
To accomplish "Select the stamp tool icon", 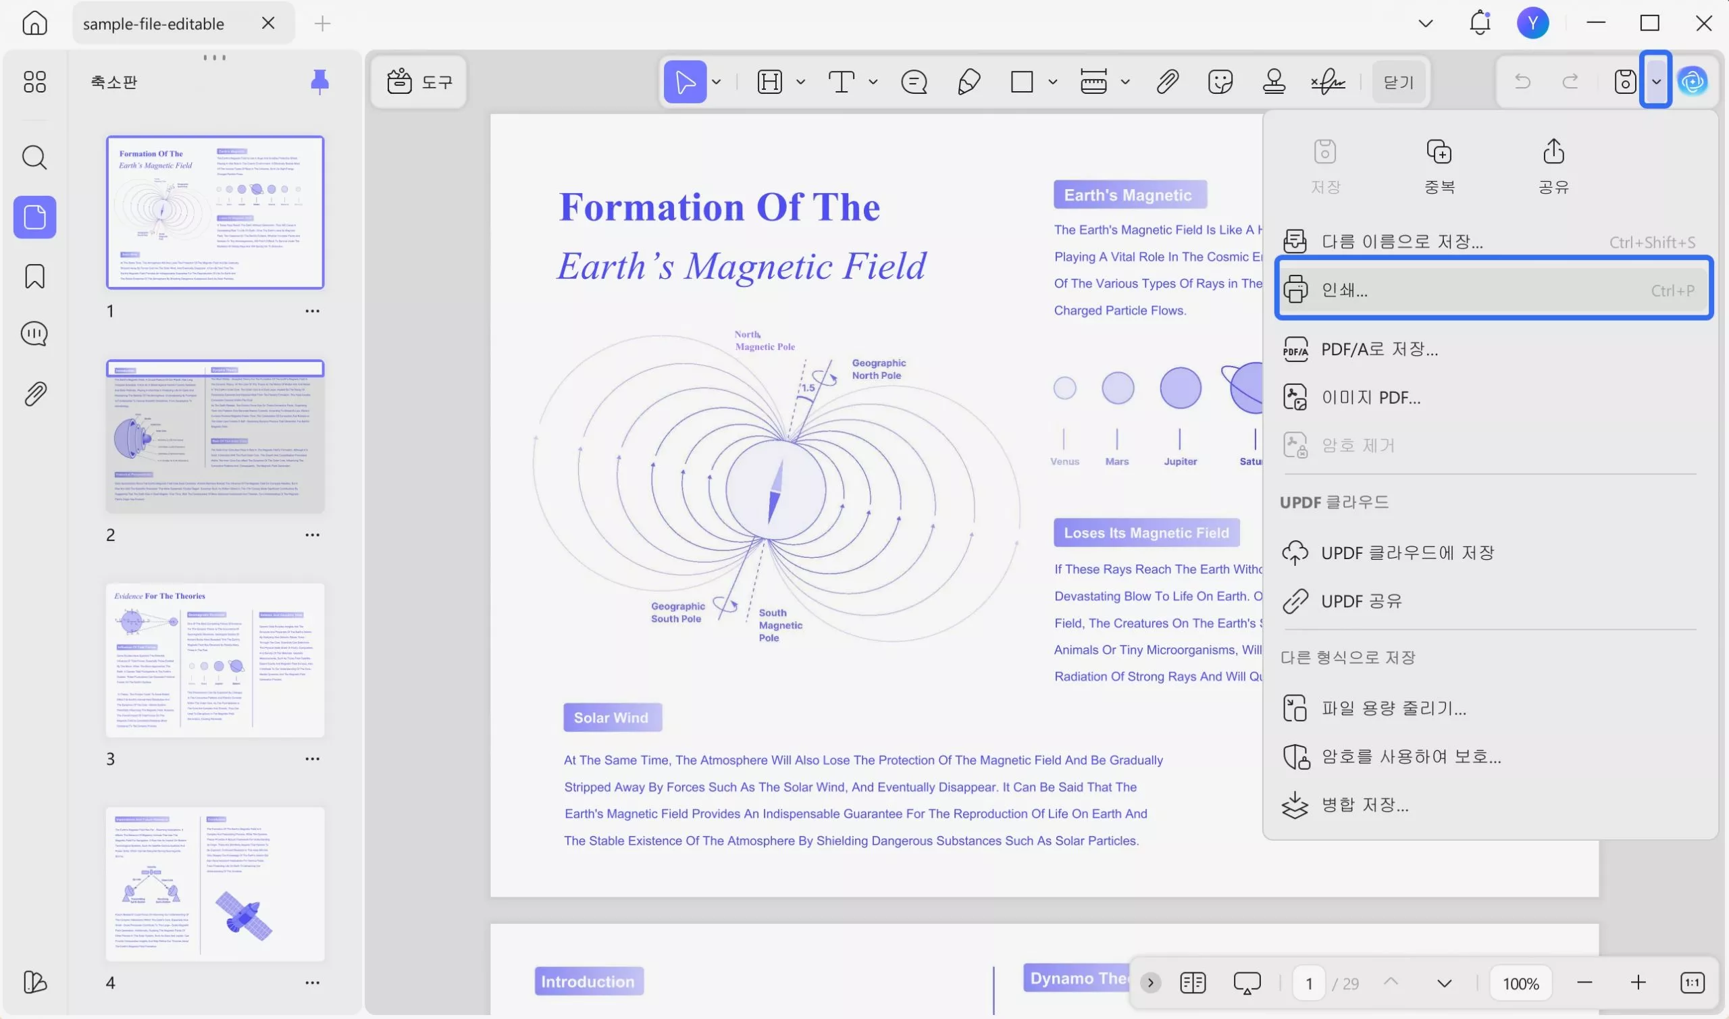I will pos(1274,82).
